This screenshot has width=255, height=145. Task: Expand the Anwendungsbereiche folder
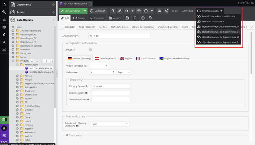13,31
